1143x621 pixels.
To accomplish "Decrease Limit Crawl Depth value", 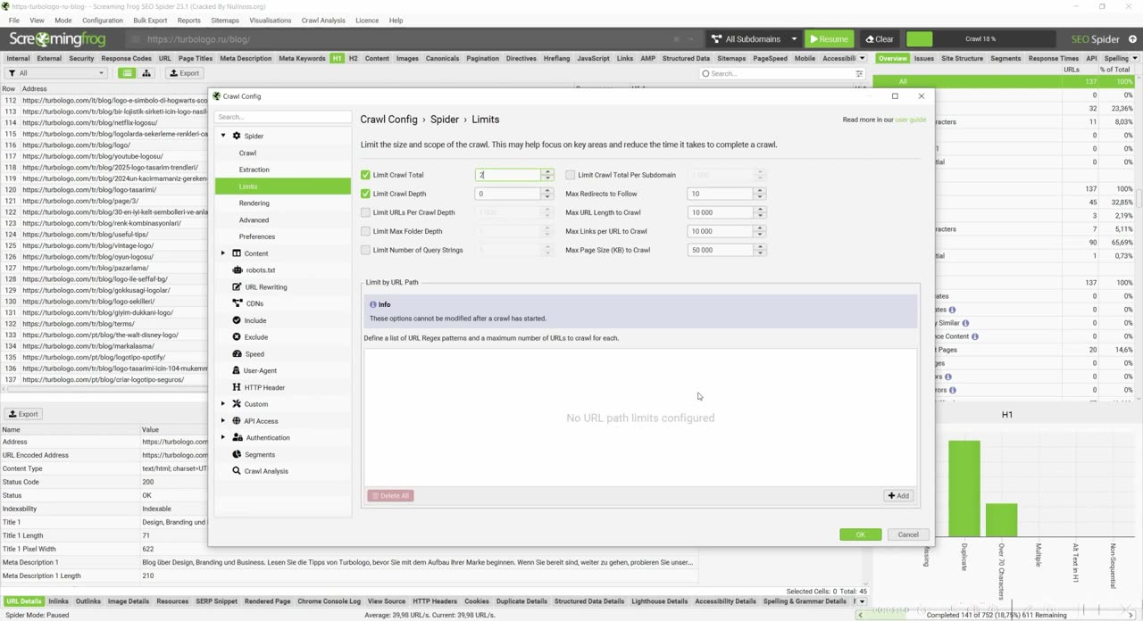I will (547, 196).
